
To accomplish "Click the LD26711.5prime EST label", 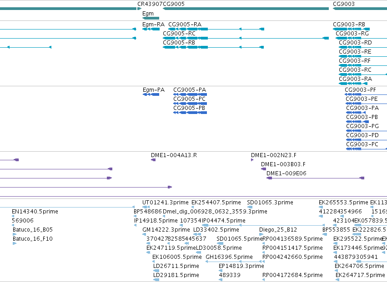I will click(x=176, y=267).
